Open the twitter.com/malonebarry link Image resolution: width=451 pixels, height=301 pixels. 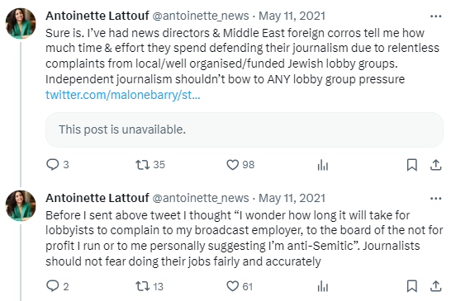123,95
